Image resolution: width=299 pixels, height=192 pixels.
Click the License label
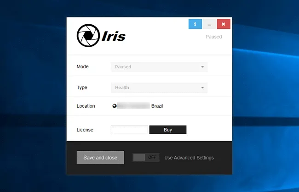pyautogui.click(x=85, y=130)
